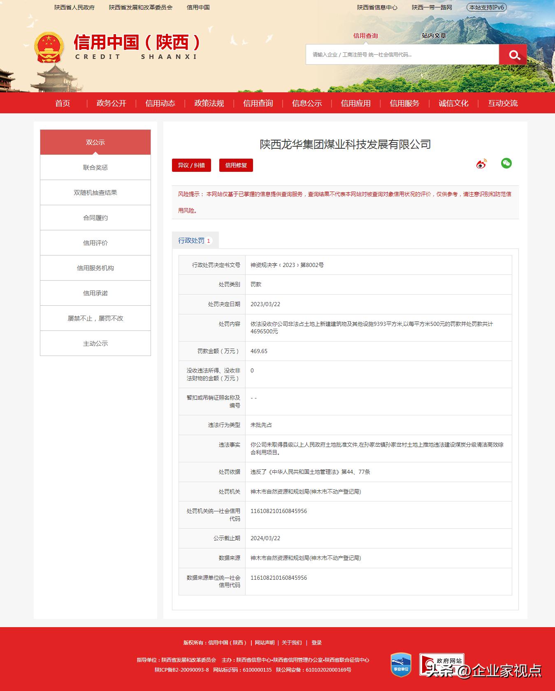Click the 处罚机关 agency name value
Screen dimensions: 555x691
pyautogui.click(x=306, y=492)
